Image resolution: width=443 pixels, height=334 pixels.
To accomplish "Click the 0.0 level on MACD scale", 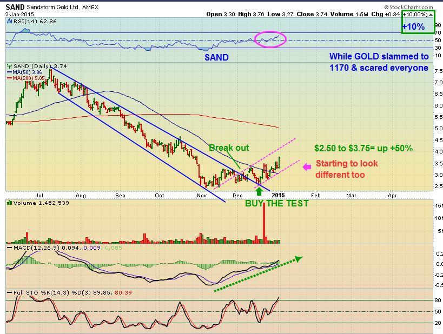I will [439, 264].
